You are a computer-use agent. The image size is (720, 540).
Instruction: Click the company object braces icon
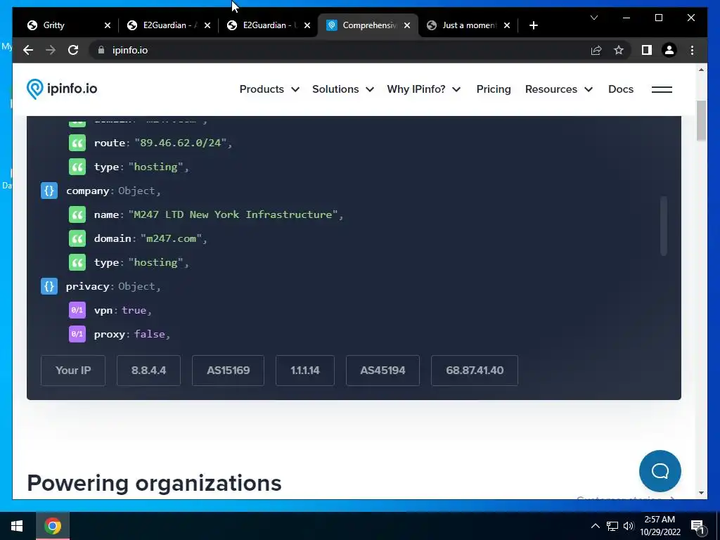click(x=49, y=191)
